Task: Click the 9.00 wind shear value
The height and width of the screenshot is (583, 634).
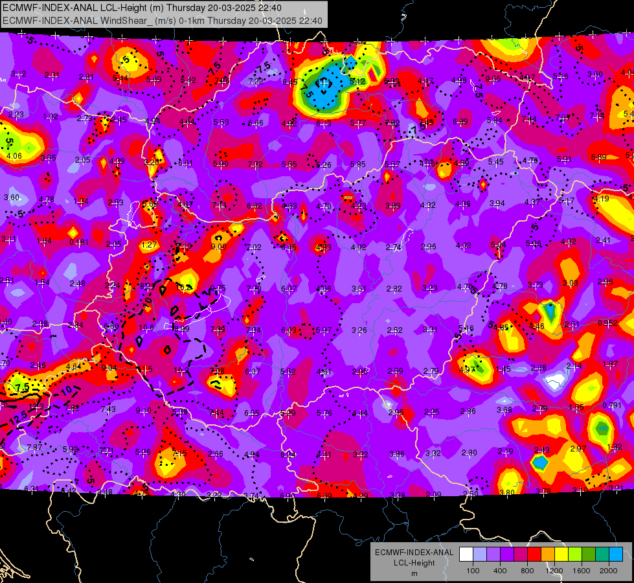Action: 219,246
